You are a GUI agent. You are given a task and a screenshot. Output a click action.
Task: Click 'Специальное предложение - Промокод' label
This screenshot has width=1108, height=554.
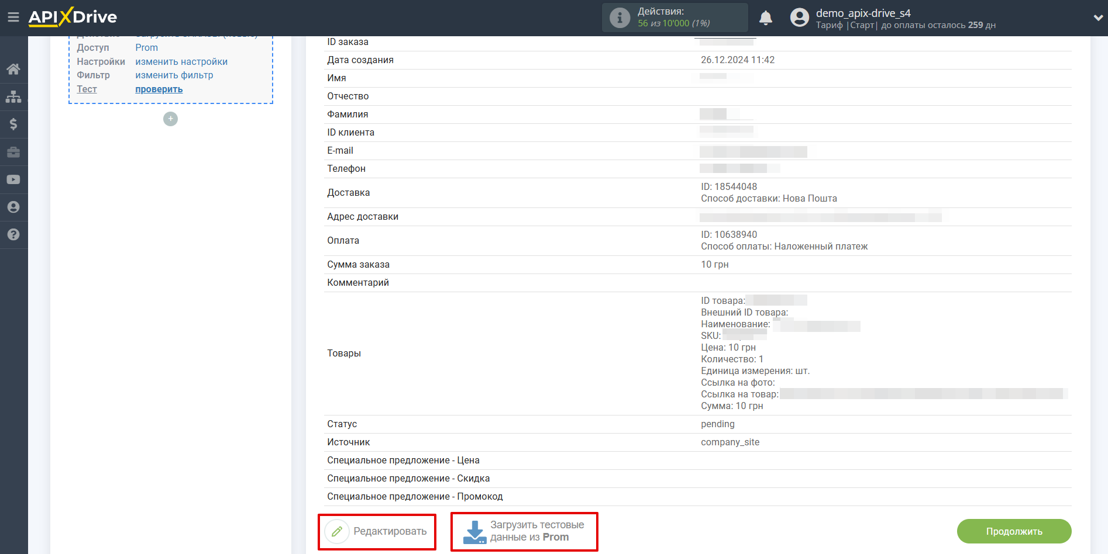pyautogui.click(x=415, y=496)
